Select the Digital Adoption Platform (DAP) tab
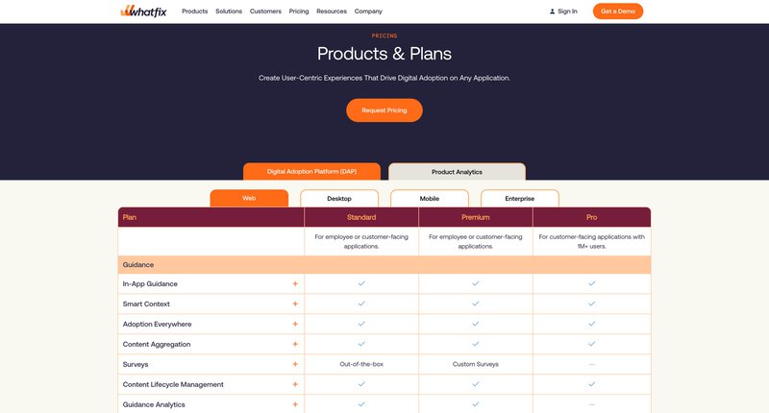The width and height of the screenshot is (769, 413). pos(311,172)
